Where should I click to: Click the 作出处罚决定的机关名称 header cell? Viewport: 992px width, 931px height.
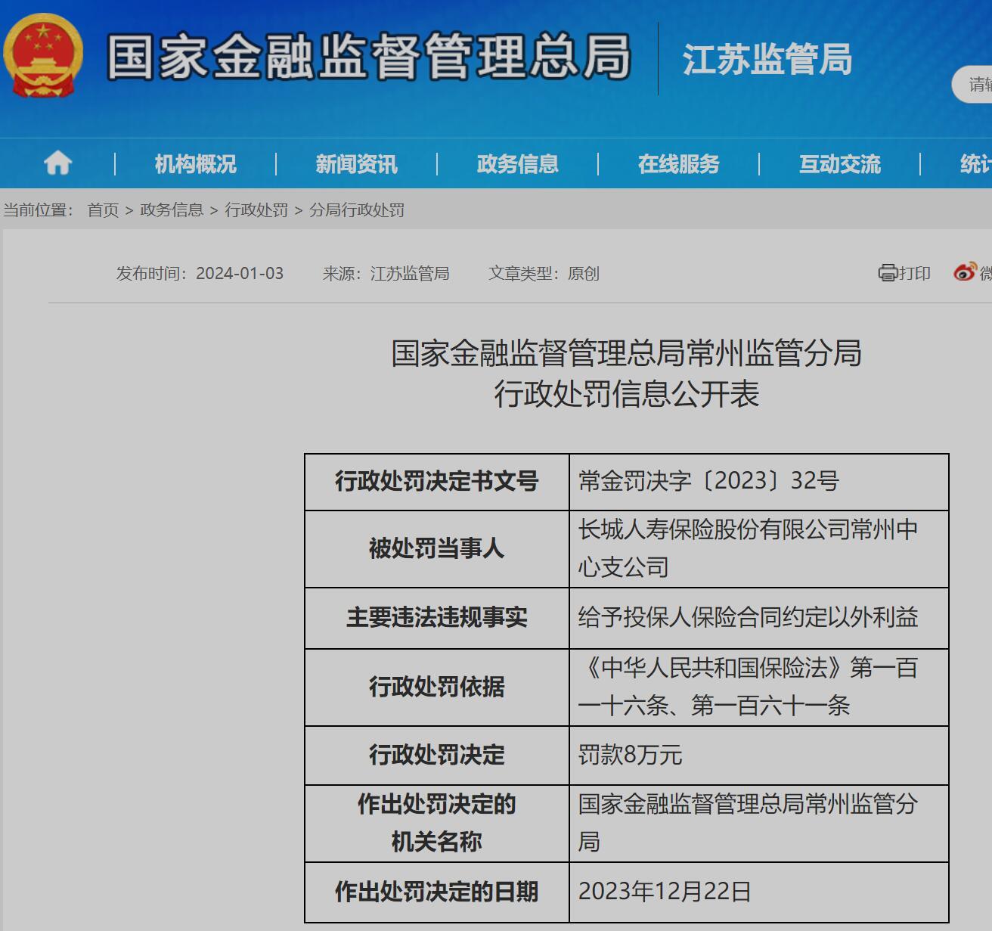(x=437, y=823)
